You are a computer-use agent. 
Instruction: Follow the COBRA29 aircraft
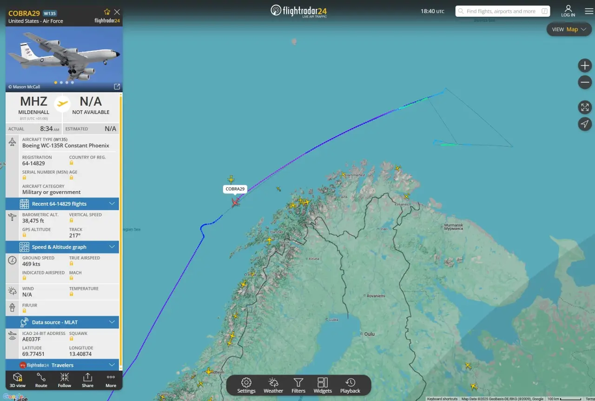(x=65, y=380)
